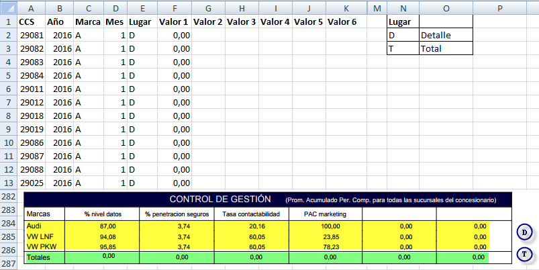
Task: Select the Total cell in lookup table
Action: [446, 48]
